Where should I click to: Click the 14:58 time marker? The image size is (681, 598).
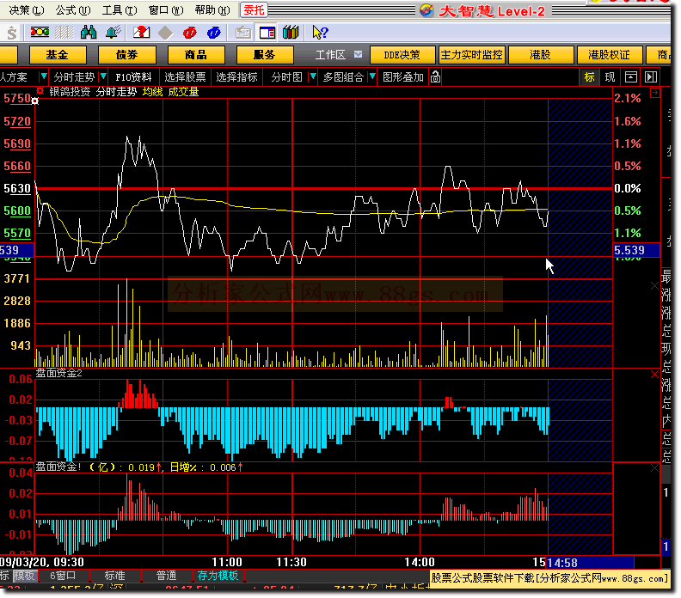tap(590, 563)
